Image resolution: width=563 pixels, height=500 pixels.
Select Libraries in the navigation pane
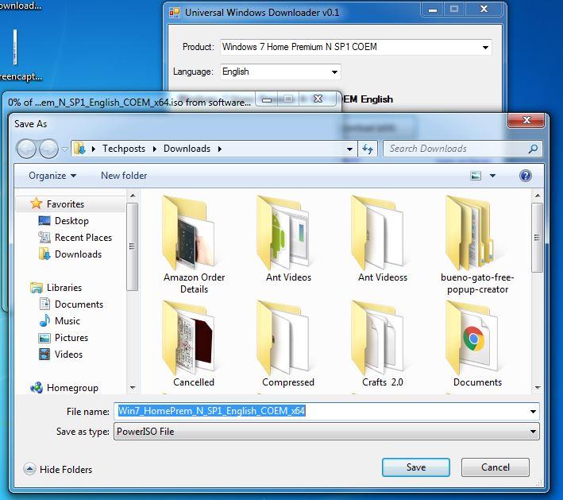(x=56, y=288)
